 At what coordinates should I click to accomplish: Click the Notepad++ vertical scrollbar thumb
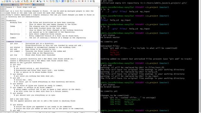click(x=99, y=79)
